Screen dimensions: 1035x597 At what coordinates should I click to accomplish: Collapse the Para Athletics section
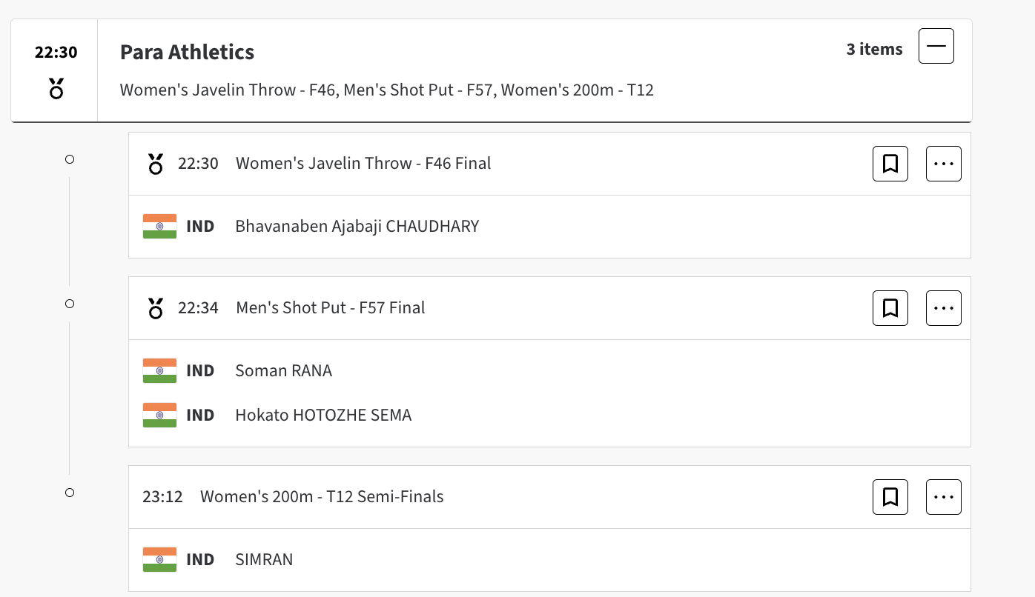click(936, 46)
